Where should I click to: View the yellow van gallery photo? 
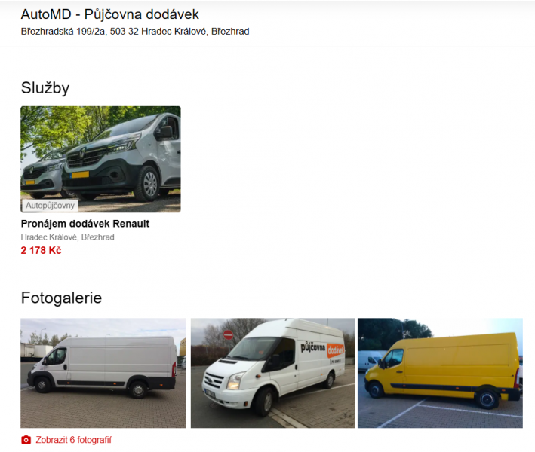point(440,373)
